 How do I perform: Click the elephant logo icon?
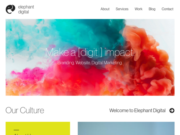(x=10, y=9)
